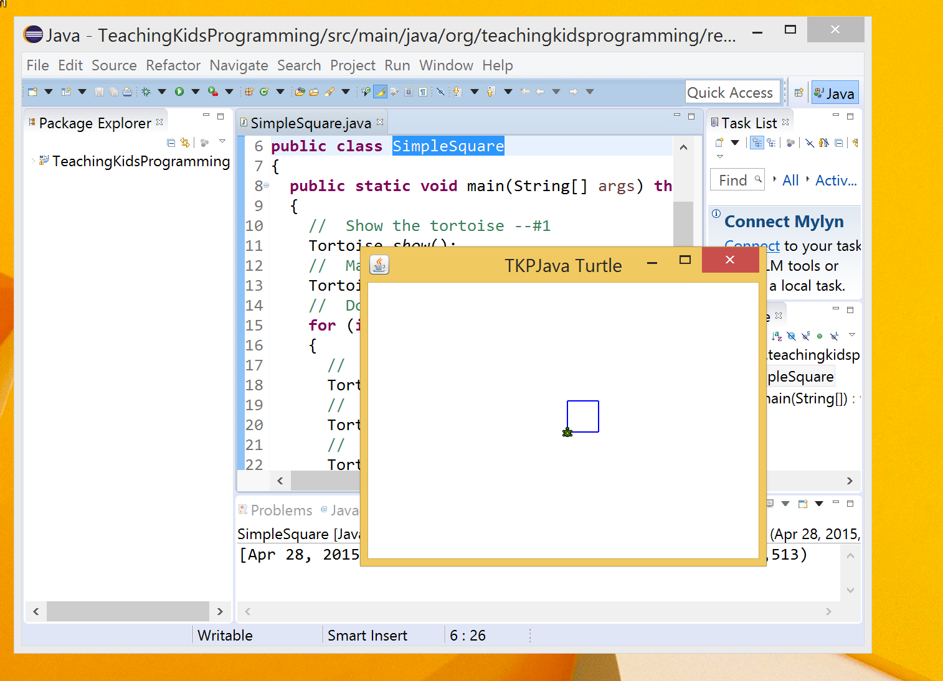Click the Quick Access search field
This screenshot has width=943, height=681.
(732, 93)
